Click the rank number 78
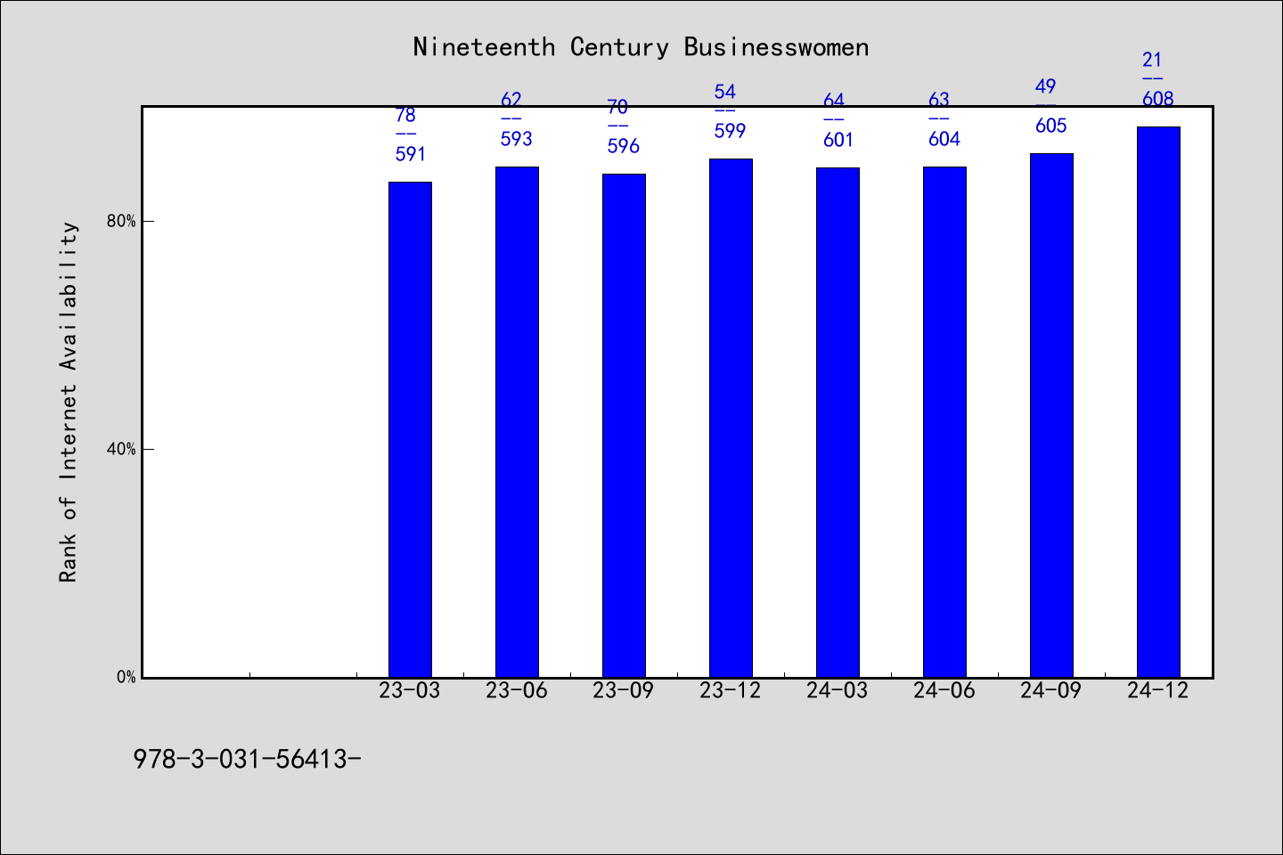Image resolution: width=1283 pixels, height=855 pixels. point(405,115)
